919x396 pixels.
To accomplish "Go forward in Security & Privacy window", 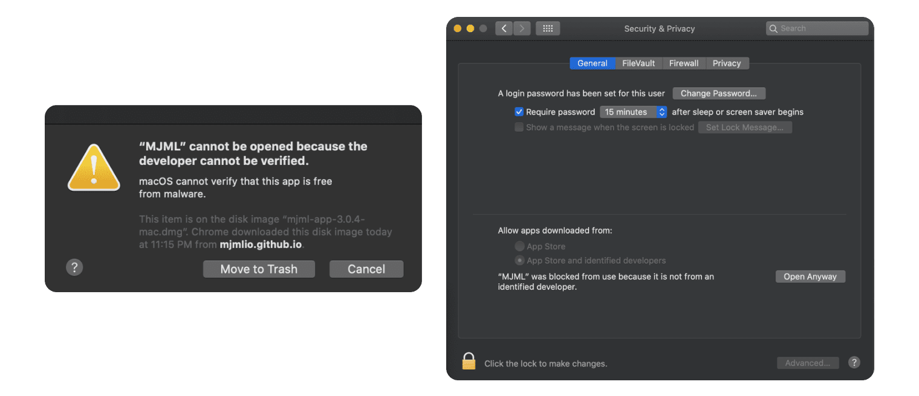I will [x=522, y=28].
